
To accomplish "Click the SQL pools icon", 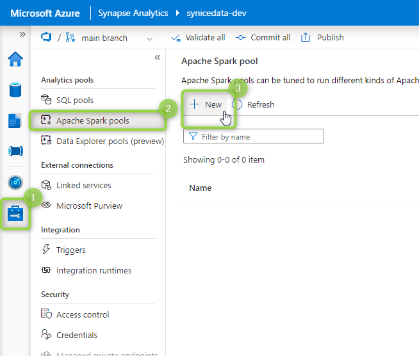I will tap(46, 99).
